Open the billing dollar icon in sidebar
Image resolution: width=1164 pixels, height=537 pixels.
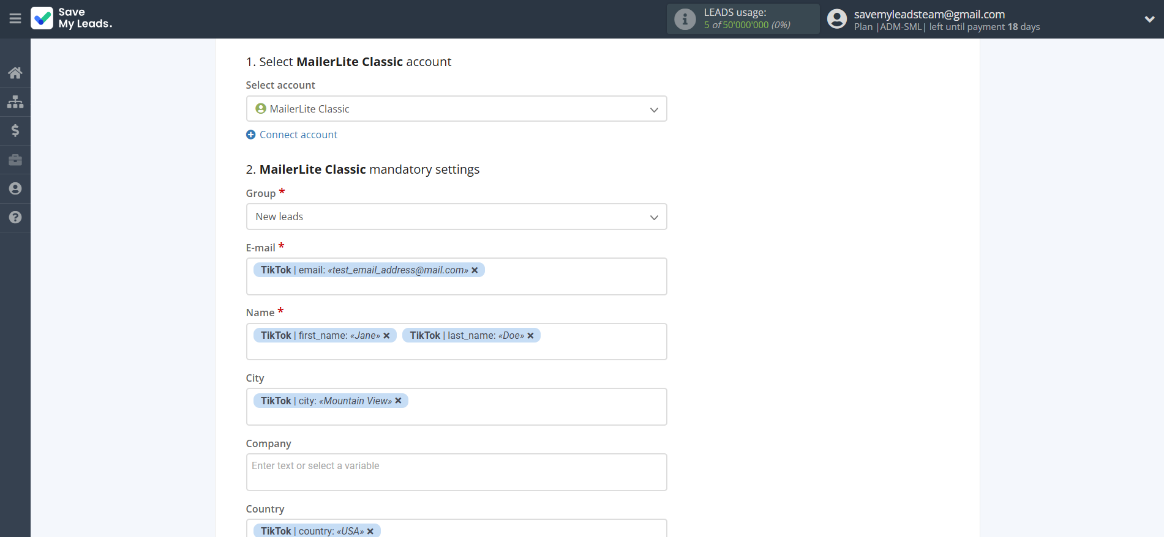(15, 130)
